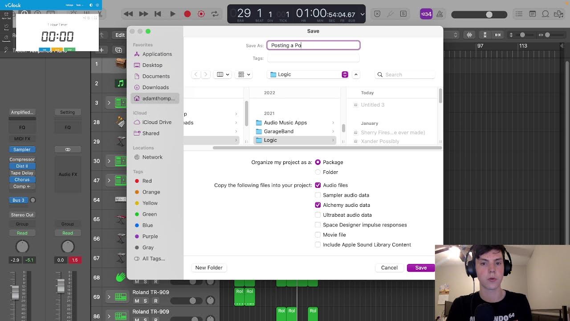
Task: Click the purple Save button
Action: [421, 267]
